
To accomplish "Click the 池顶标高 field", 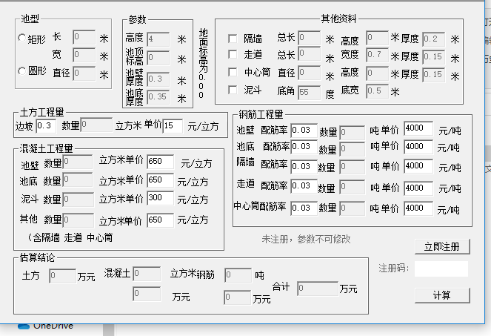I will [158, 58].
